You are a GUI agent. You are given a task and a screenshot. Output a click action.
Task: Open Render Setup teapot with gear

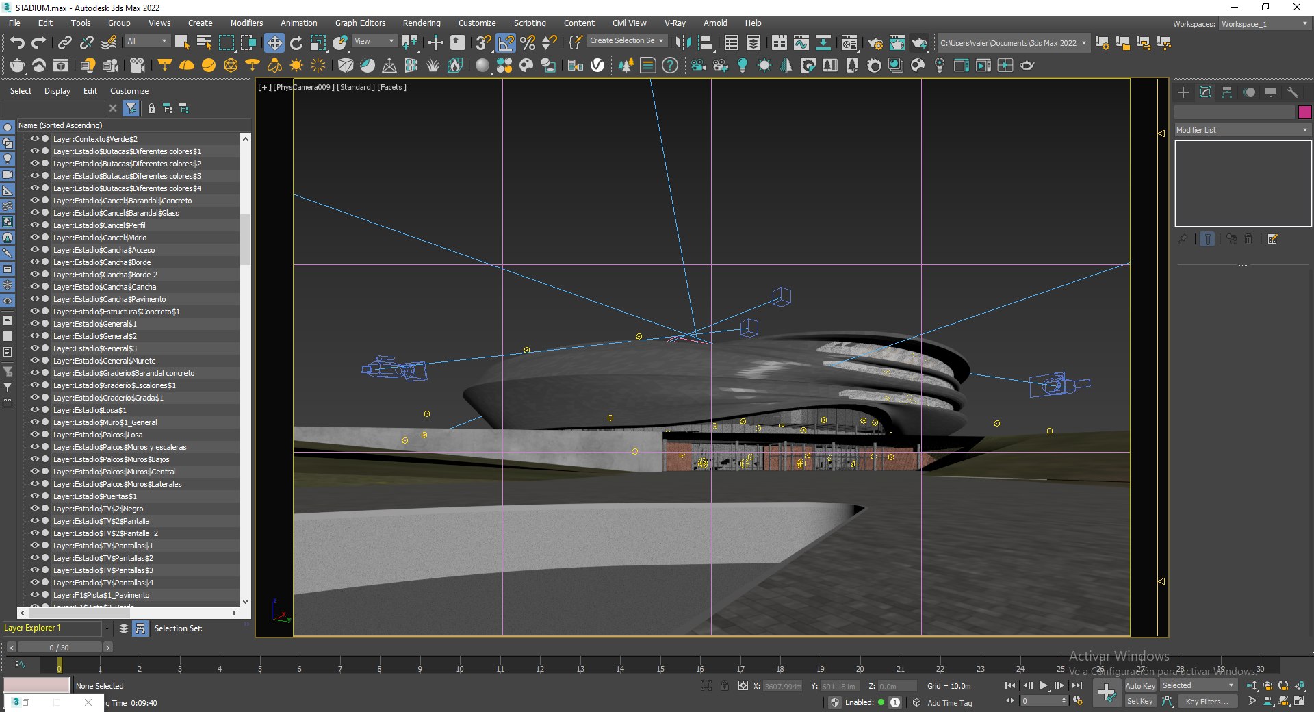875,42
